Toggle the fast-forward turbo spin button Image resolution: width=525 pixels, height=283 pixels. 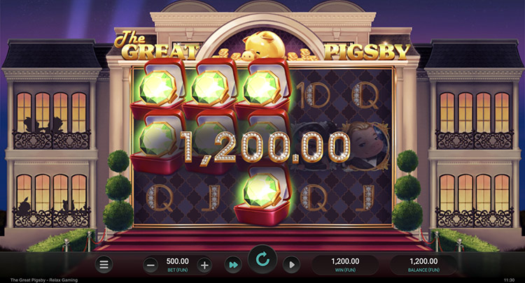[233, 265]
